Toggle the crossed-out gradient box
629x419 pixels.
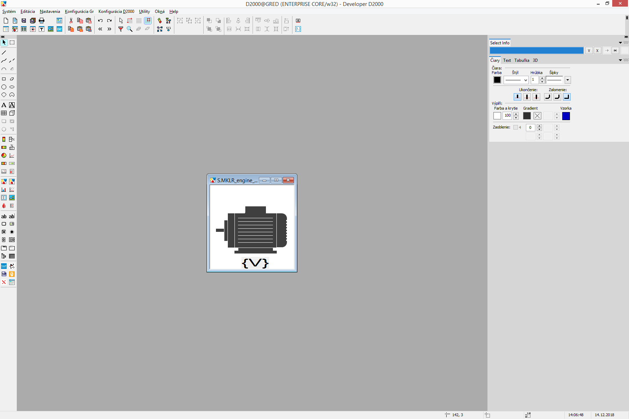[x=537, y=116]
